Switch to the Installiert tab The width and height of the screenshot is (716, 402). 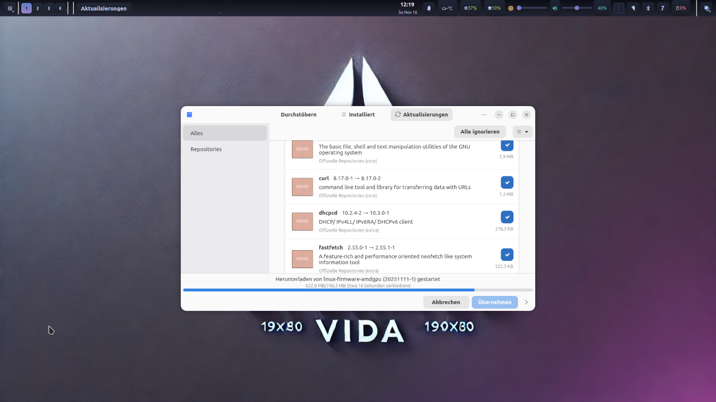pyautogui.click(x=358, y=114)
